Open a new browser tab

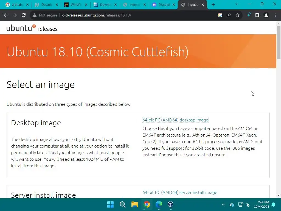tap(213, 5)
